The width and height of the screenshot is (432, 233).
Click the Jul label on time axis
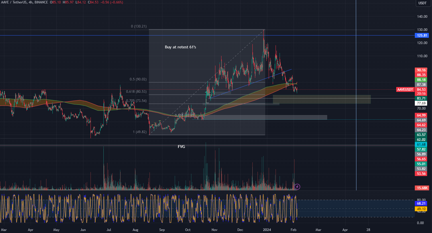tap(109, 230)
